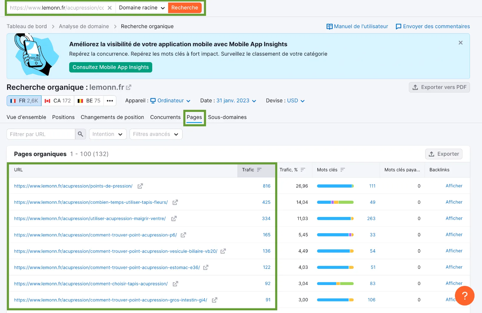This screenshot has height=313, width=482.
Task: Switch to the Concurrents tab
Action: (165, 117)
